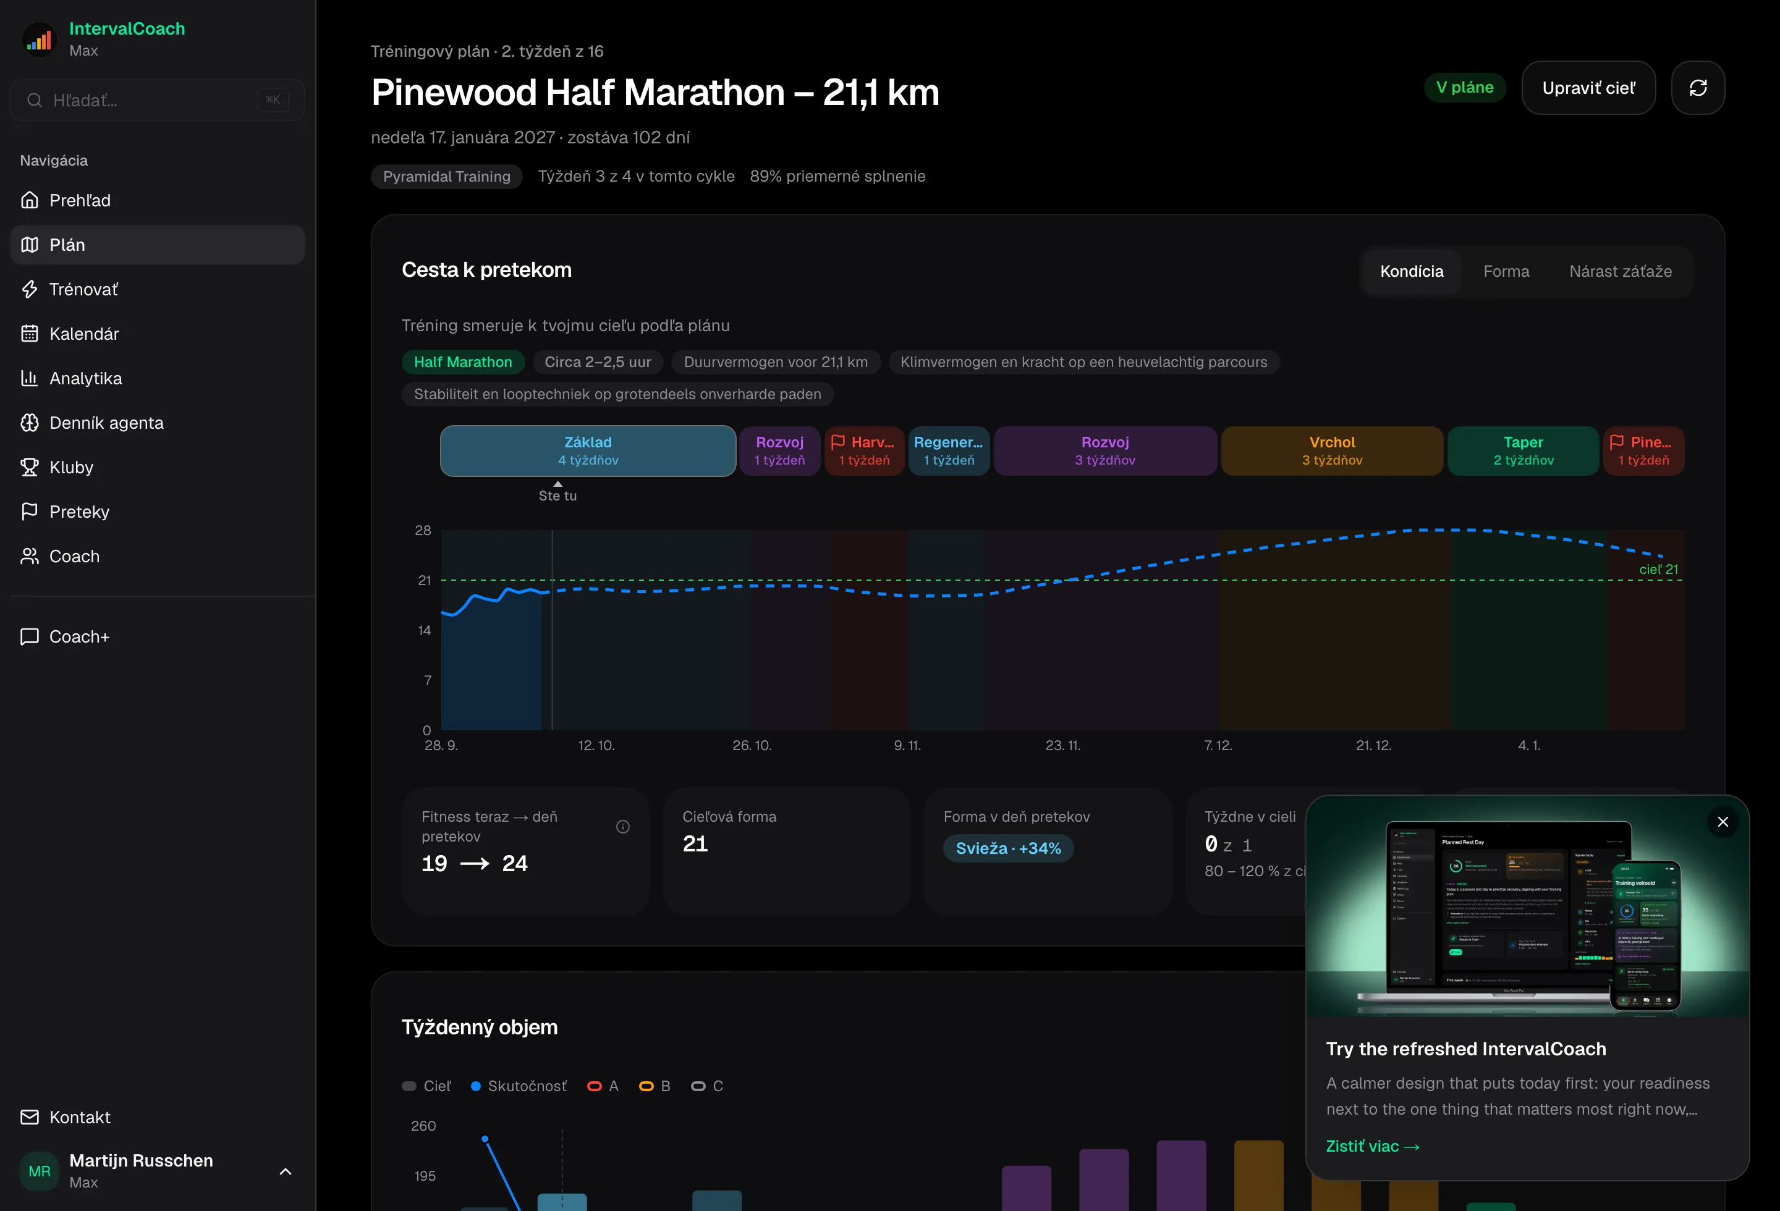Select the Taper 2 týždňov phase block
Screen dimensions: 1780x1211
coord(1523,451)
